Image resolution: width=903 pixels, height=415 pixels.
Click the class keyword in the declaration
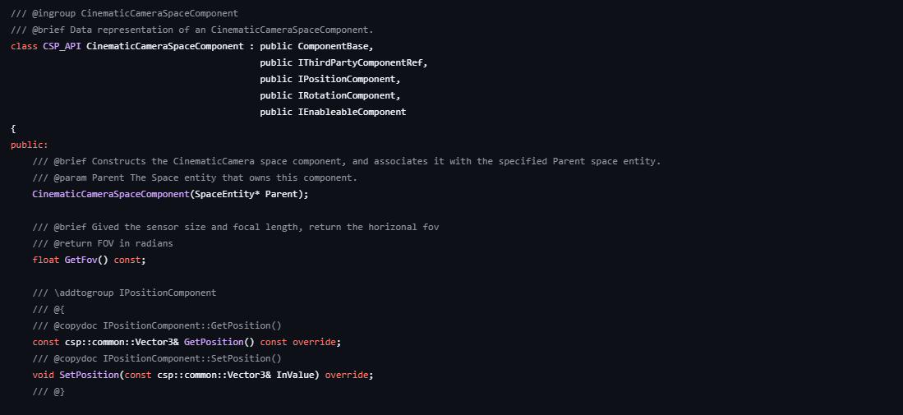tap(24, 46)
